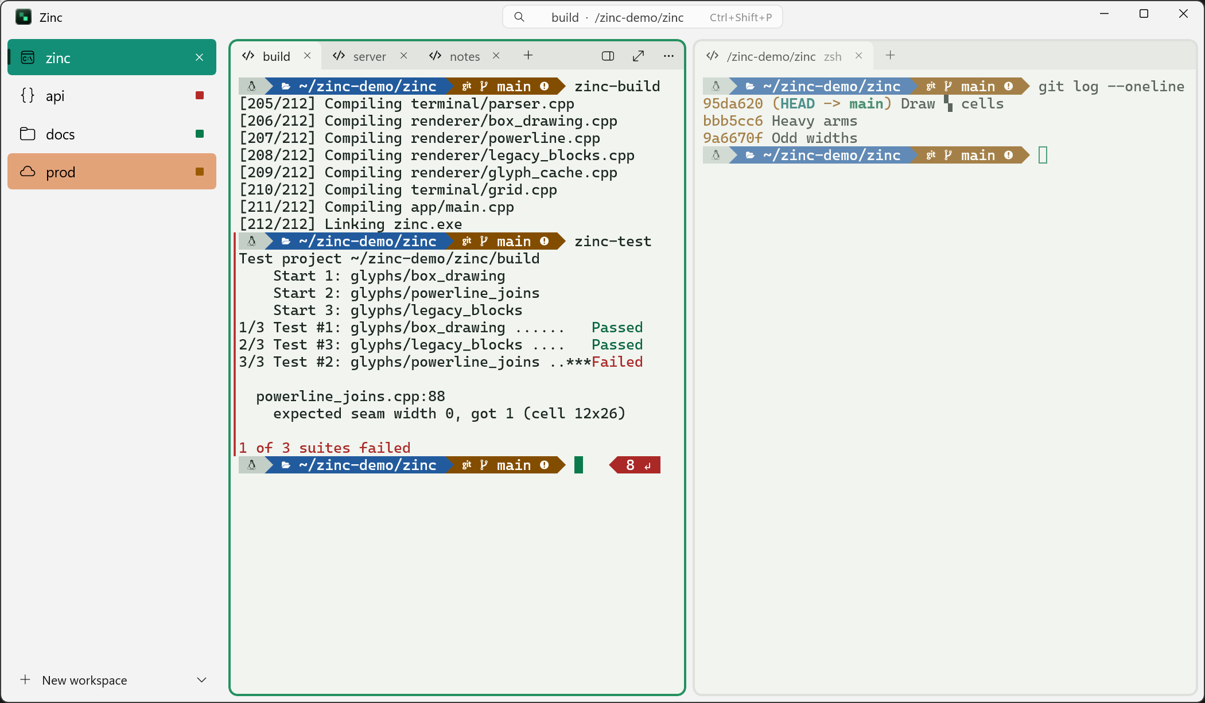This screenshot has width=1205, height=703.
Task: Open the more options ellipsis menu
Action: [x=668, y=56]
